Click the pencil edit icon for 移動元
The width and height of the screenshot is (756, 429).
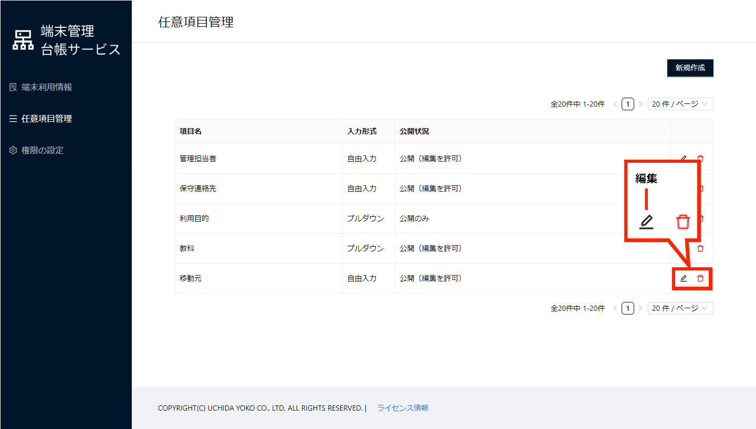[684, 278]
